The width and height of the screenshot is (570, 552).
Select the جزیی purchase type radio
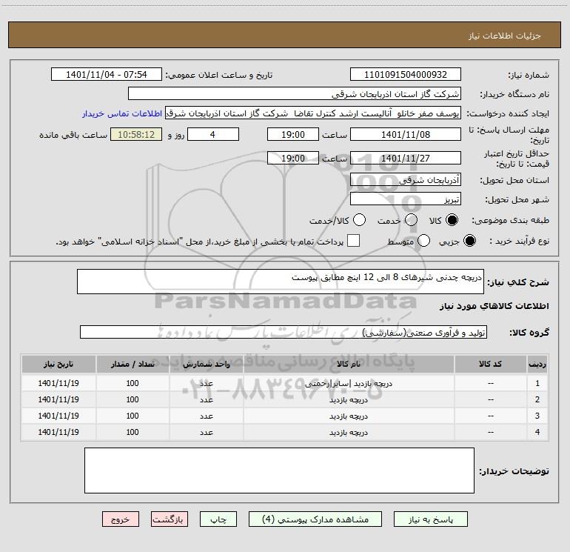469,241
